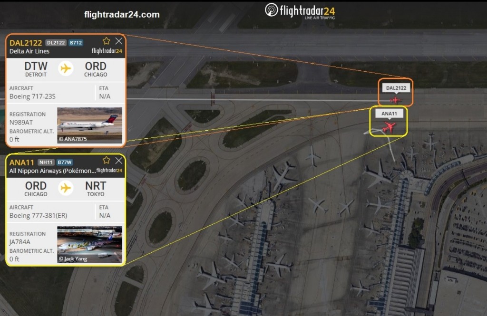The image size is (487, 316).
Task: Open the ANA Pokémon jet aircraft photo
Action: [89, 245]
